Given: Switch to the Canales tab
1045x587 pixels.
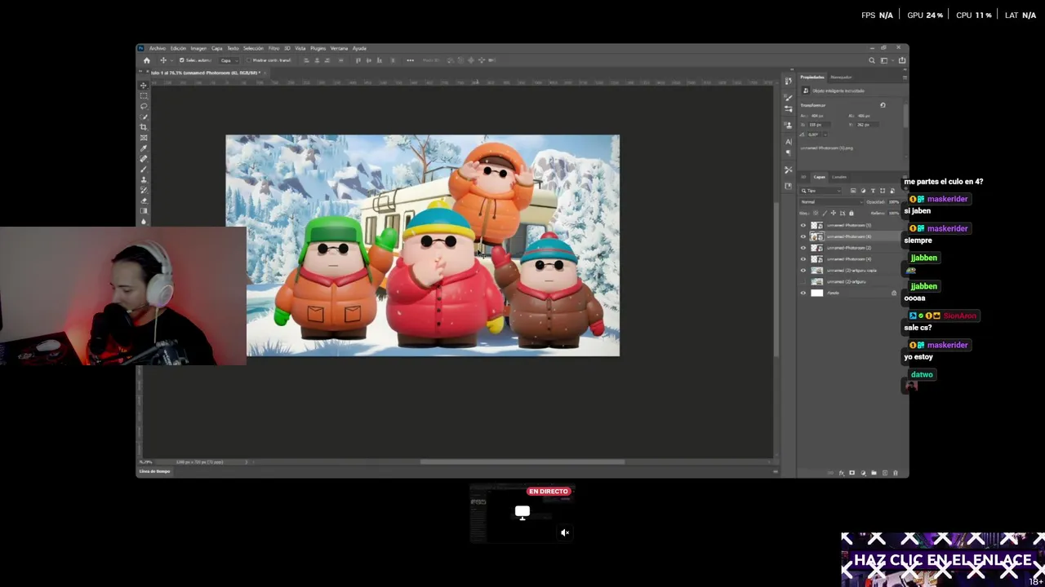Looking at the screenshot, I should pyautogui.click(x=839, y=177).
